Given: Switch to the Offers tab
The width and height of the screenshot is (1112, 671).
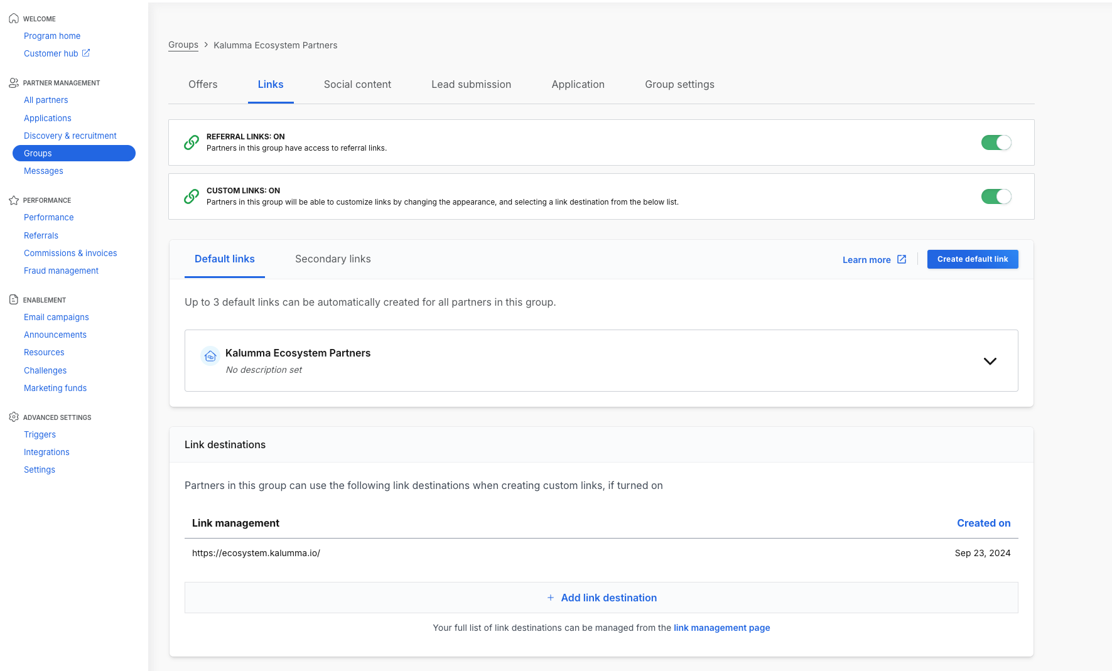Looking at the screenshot, I should tap(203, 85).
